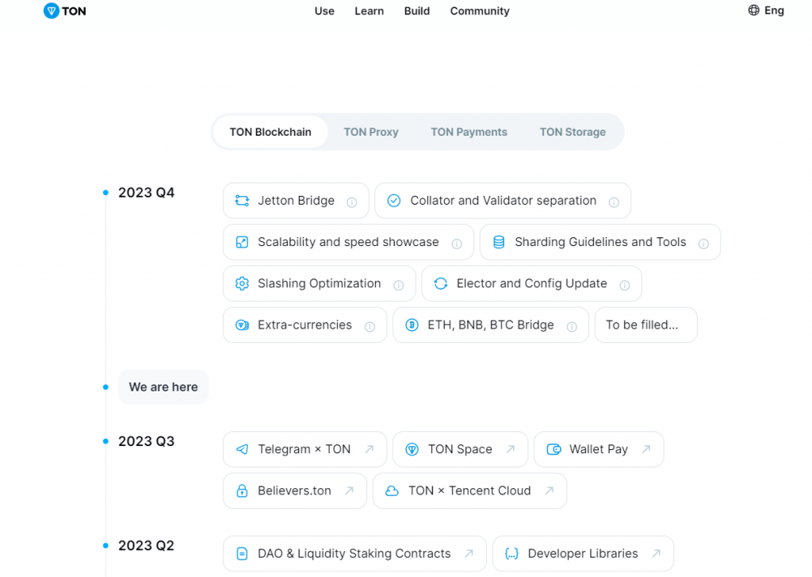Image resolution: width=812 pixels, height=577 pixels.
Task: Click the Jetton Bridge card label
Action: pyautogui.click(x=297, y=201)
